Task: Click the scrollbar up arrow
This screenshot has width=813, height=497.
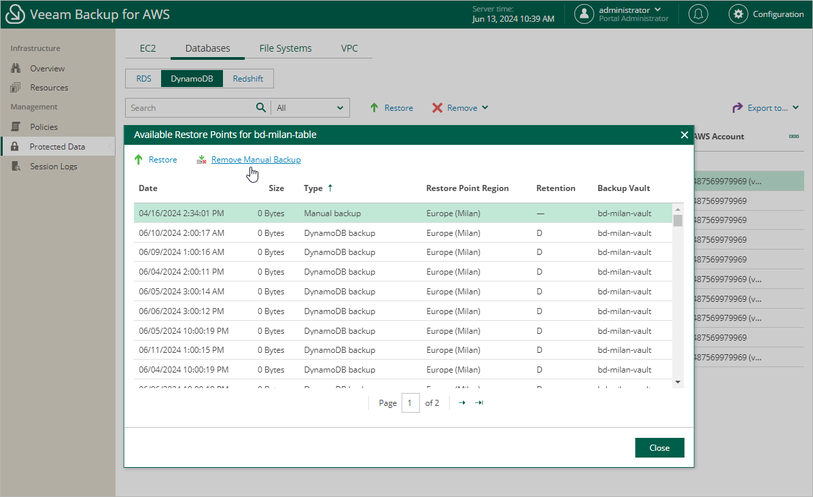Action: (678, 209)
